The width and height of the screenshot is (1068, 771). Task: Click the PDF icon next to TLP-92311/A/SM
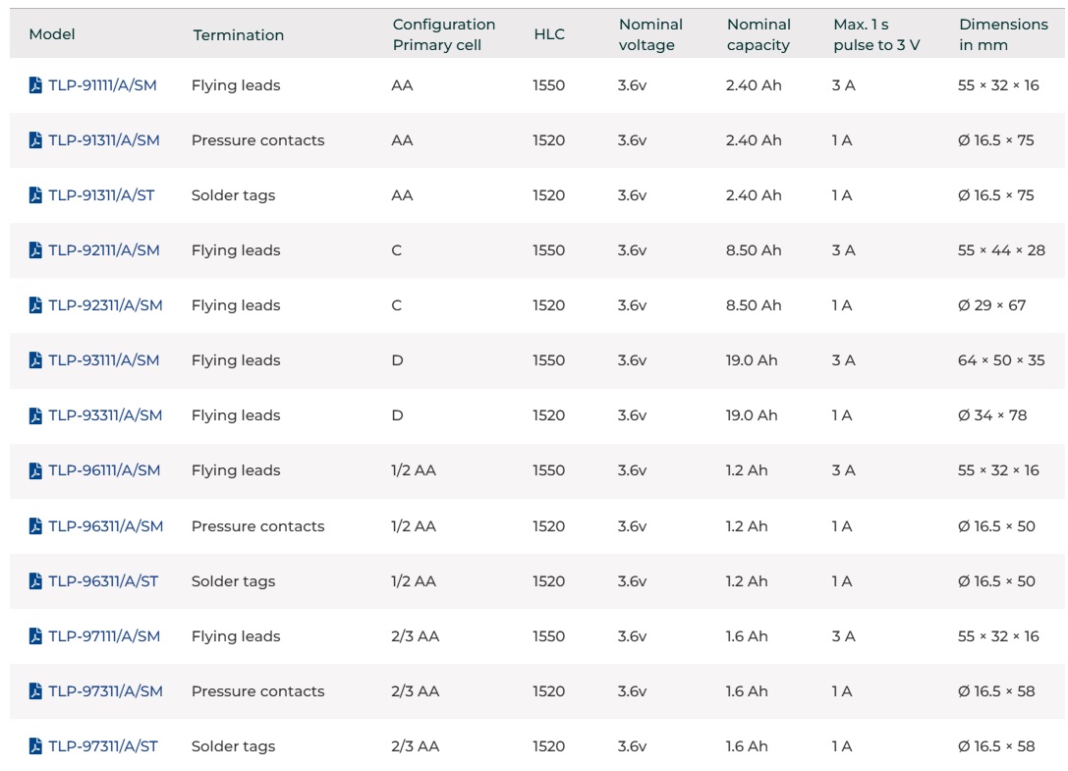pyautogui.click(x=36, y=305)
